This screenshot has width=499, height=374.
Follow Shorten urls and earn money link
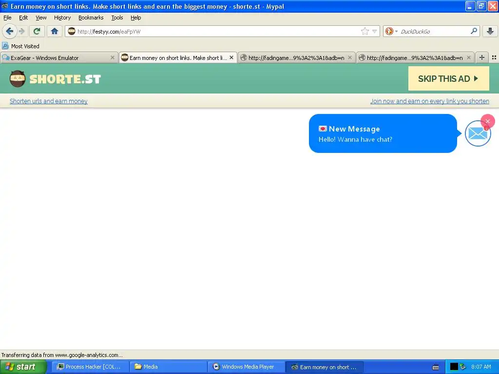click(x=48, y=101)
